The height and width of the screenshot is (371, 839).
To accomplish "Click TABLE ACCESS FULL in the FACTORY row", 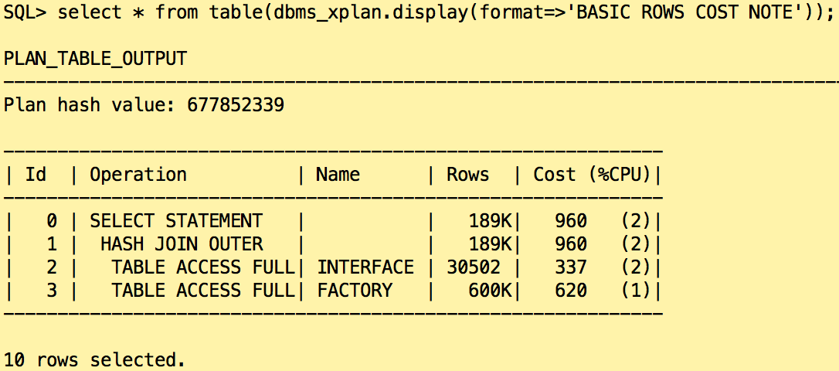I will tap(202, 290).
